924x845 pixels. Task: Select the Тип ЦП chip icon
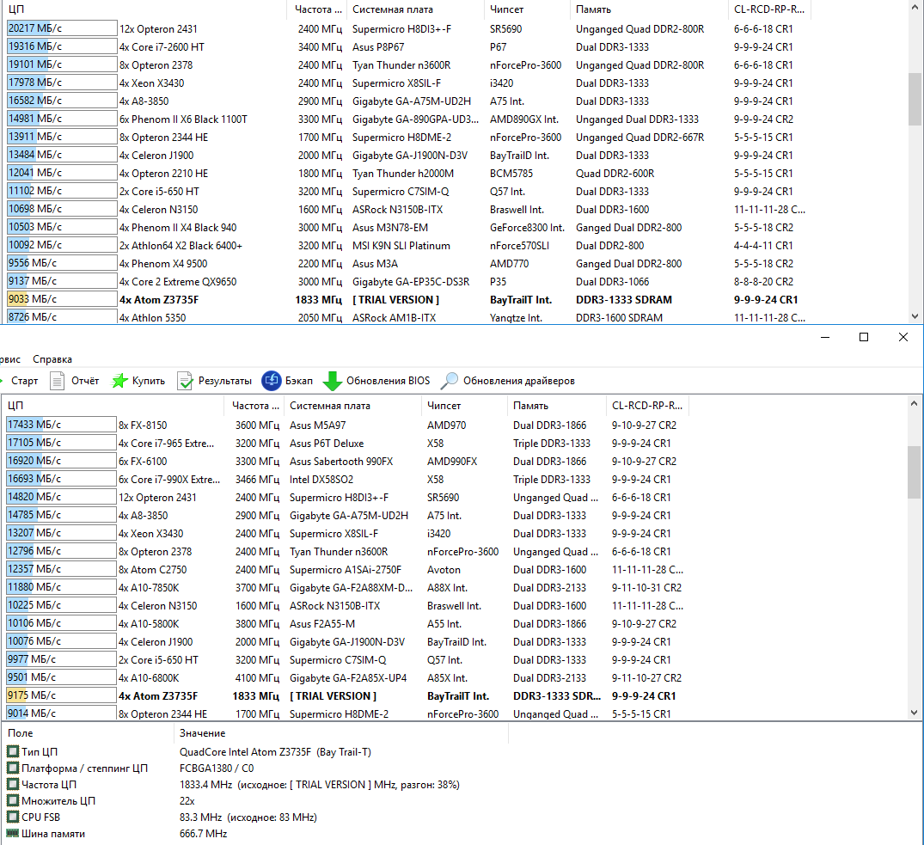click(x=12, y=751)
